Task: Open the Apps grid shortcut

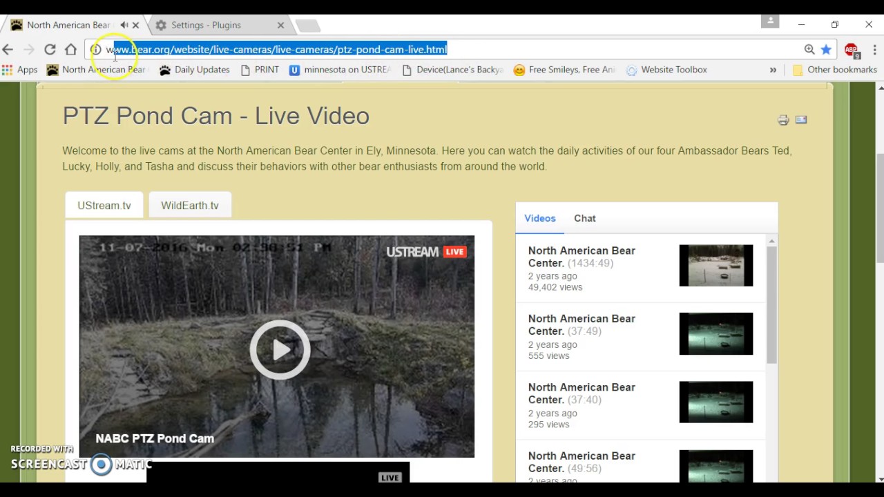Action: click(x=20, y=70)
